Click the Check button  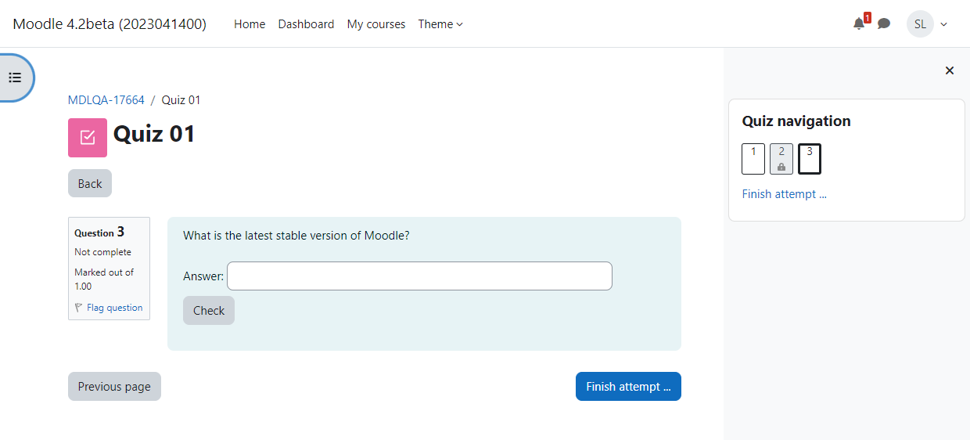(x=209, y=310)
